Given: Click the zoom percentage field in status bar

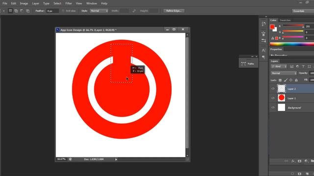Looking at the screenshot, I should [61, 159].
